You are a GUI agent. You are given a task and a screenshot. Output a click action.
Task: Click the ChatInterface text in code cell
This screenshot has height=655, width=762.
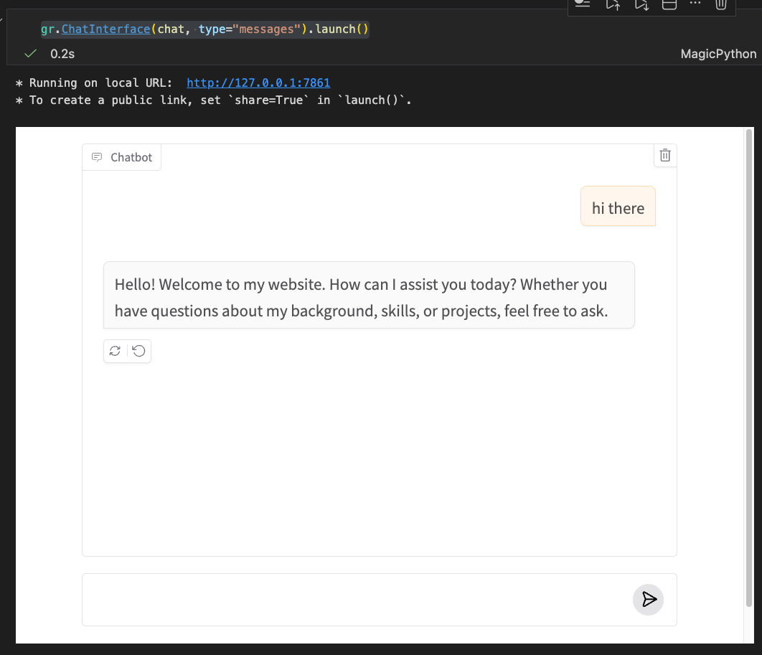point(105,29)
